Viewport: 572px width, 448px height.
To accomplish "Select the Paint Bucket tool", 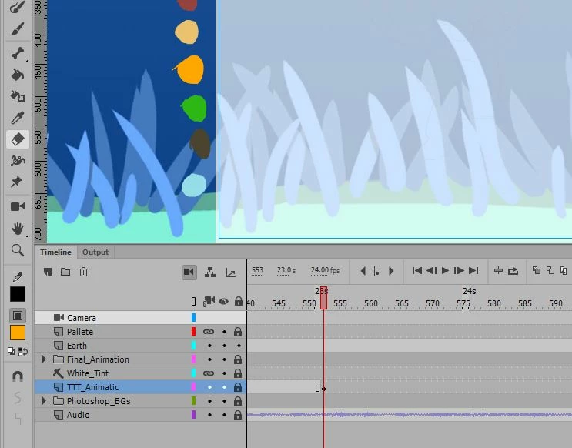I will (18, 75).
